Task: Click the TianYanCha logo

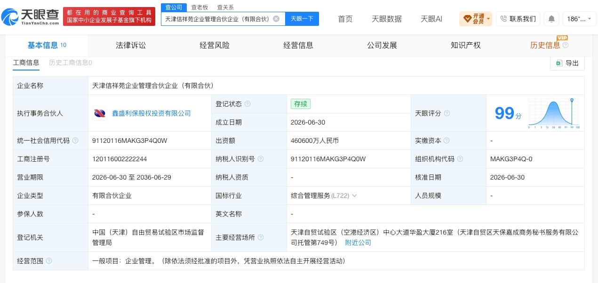Action: point(30,16)
